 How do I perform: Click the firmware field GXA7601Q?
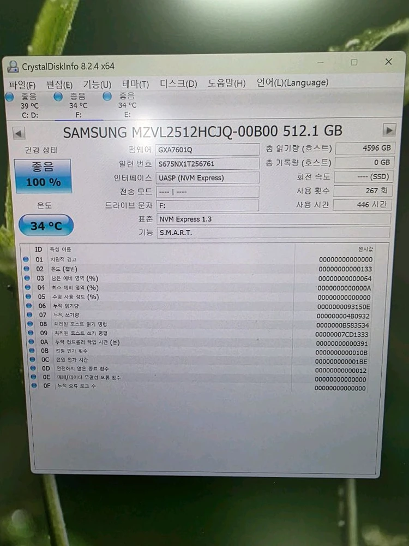click(x=207, y=150)
